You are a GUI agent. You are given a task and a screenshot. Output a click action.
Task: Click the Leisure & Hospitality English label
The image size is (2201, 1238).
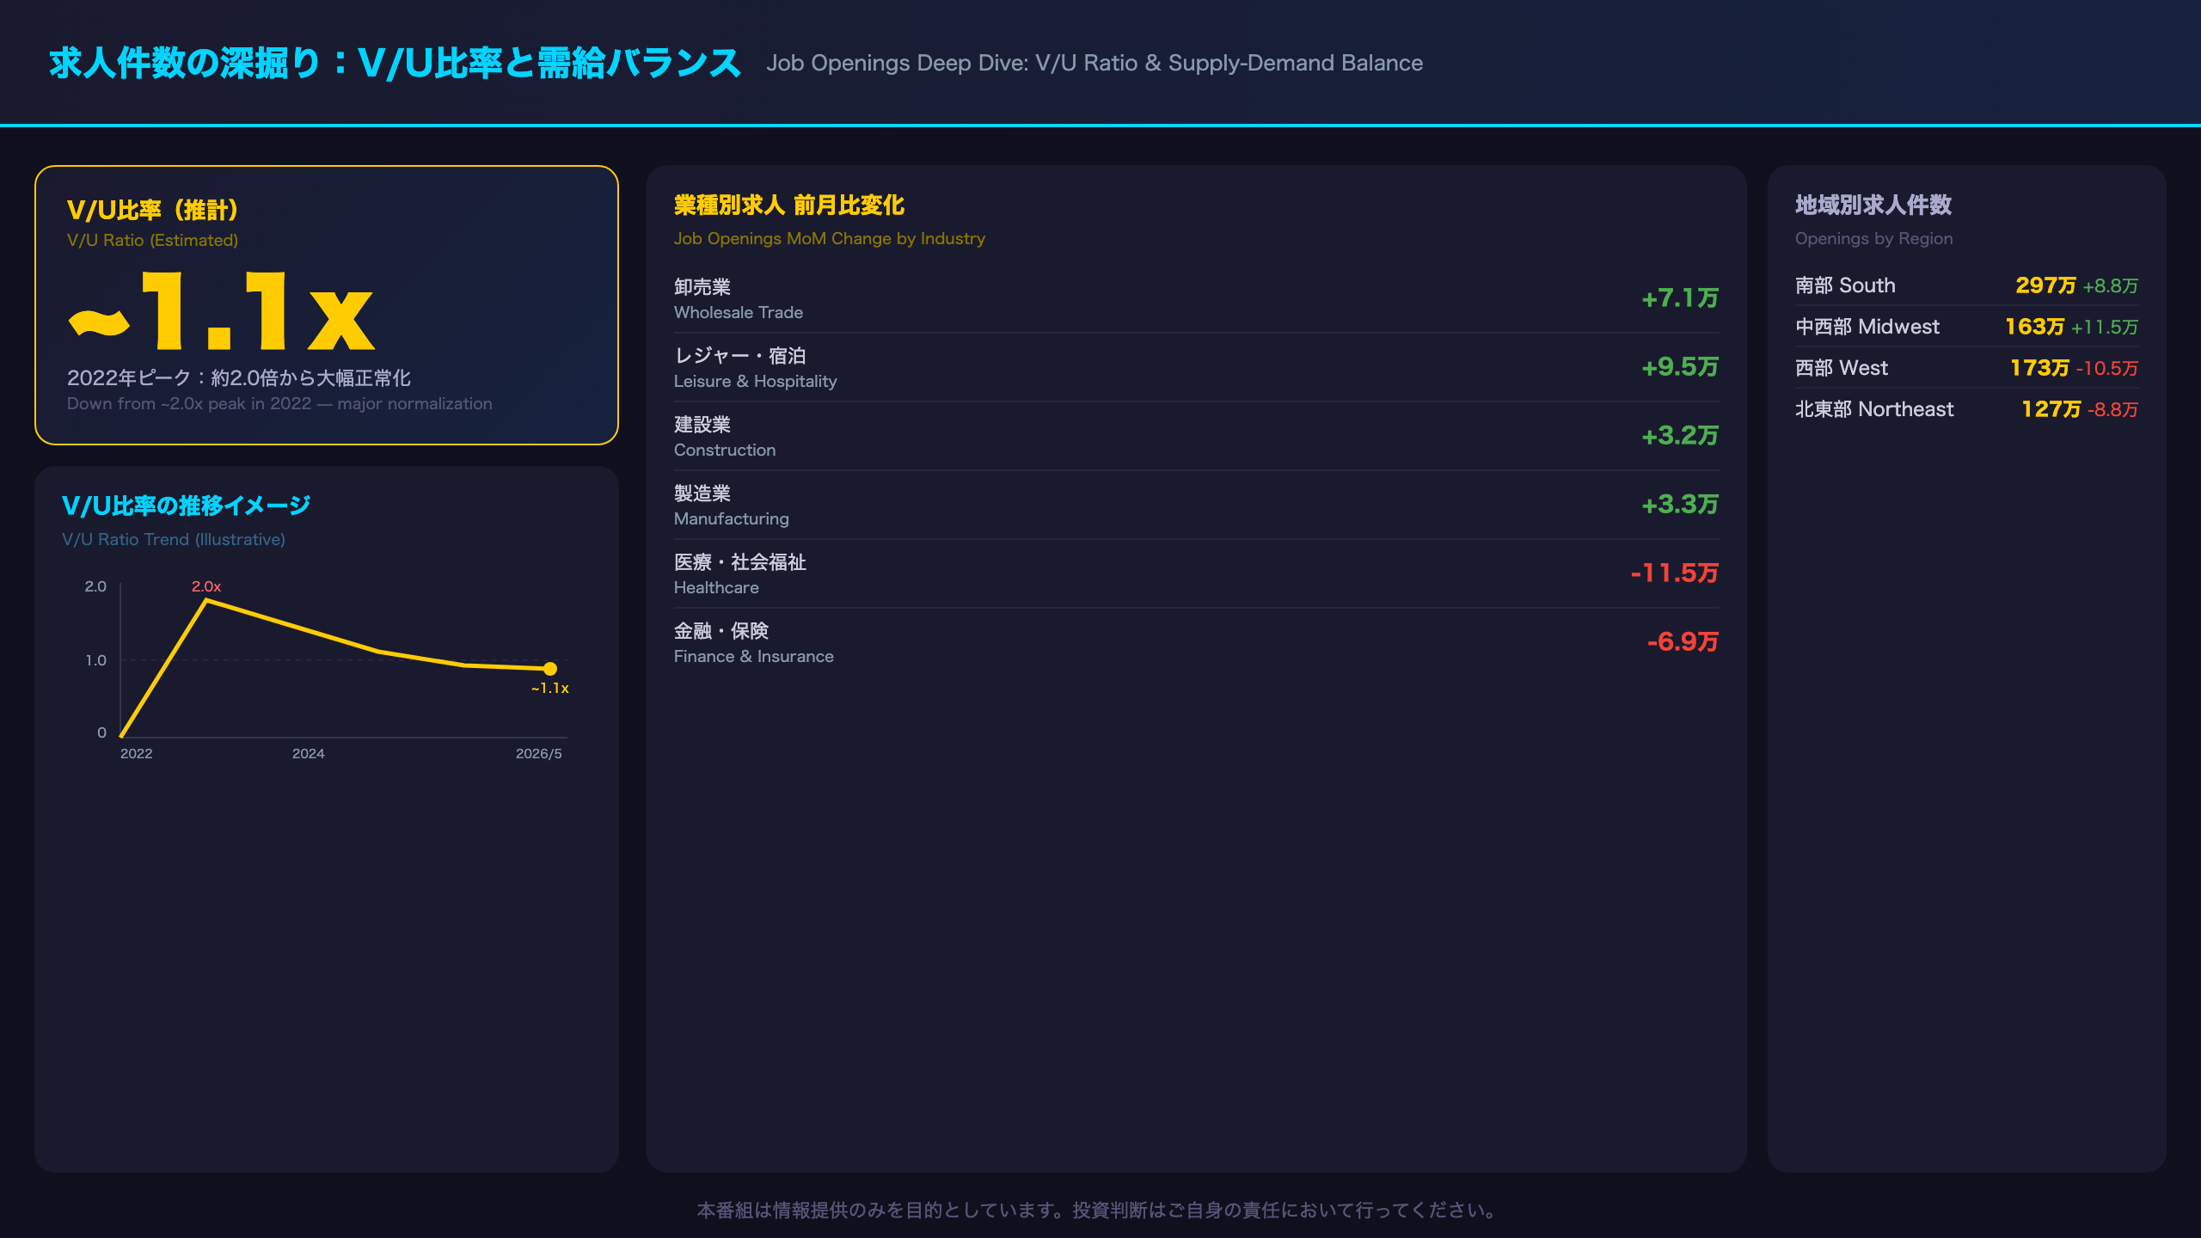[x=756, y=382]
